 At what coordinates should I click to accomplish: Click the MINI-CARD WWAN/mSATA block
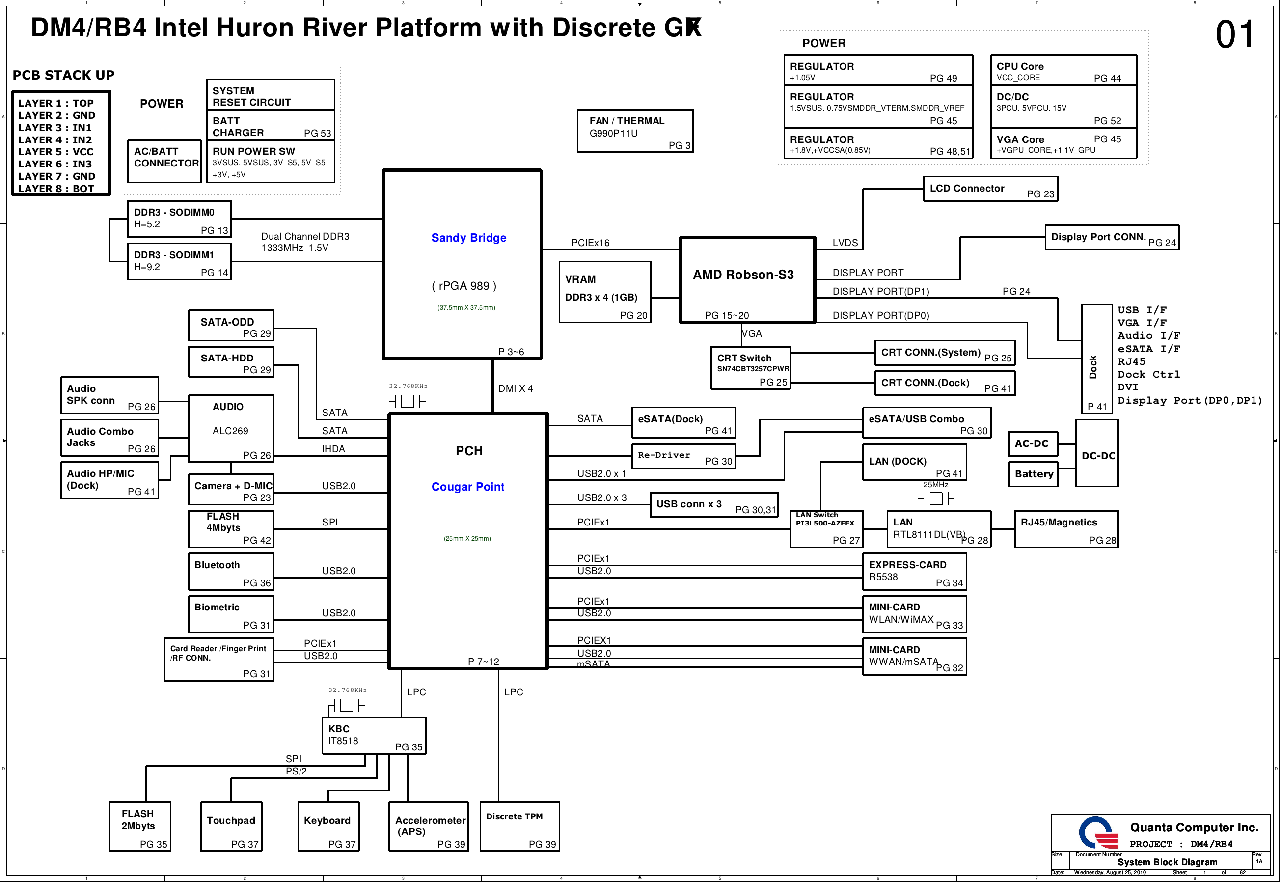(915, 657)
